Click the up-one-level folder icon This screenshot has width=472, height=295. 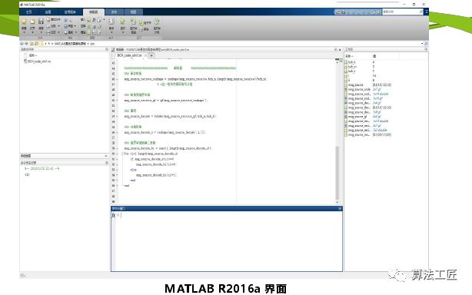point(32,44)
